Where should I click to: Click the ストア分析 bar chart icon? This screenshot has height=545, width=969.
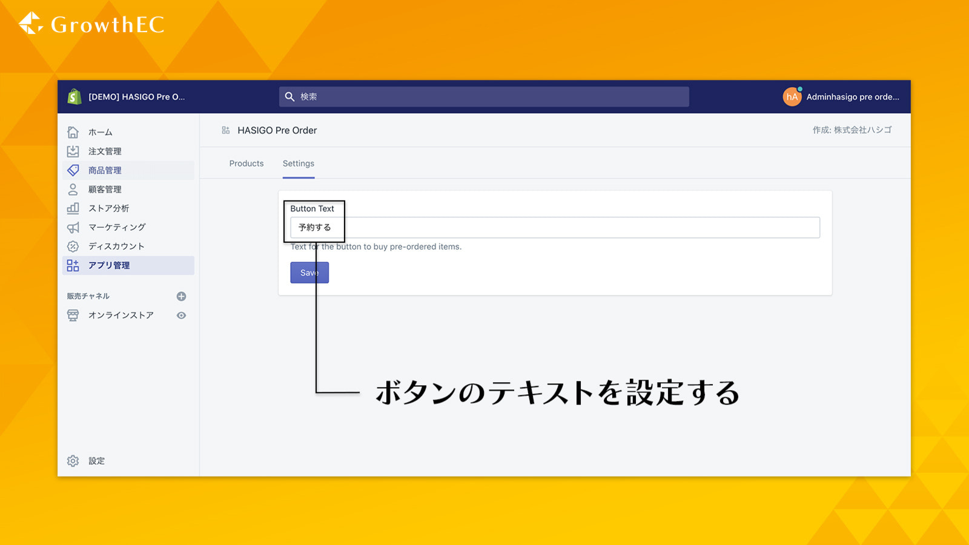tap(73, 208)
